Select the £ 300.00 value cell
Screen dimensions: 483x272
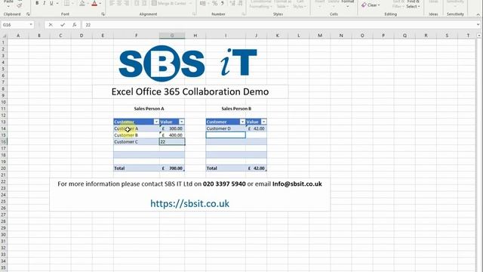coord(172,128)
